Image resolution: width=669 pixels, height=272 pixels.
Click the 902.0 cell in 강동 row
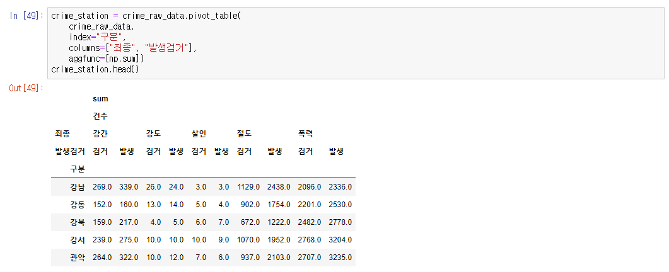click(x=250, y=205)
